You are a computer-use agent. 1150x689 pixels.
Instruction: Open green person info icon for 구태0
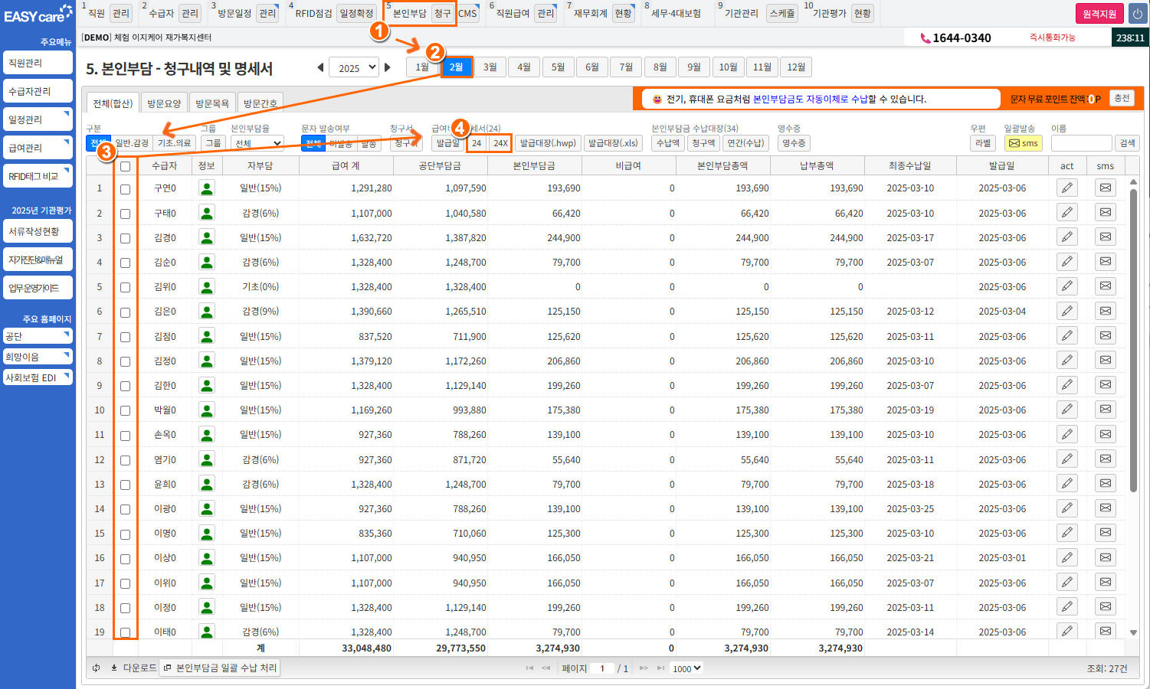pyautogui.click(x=206, y=213)
